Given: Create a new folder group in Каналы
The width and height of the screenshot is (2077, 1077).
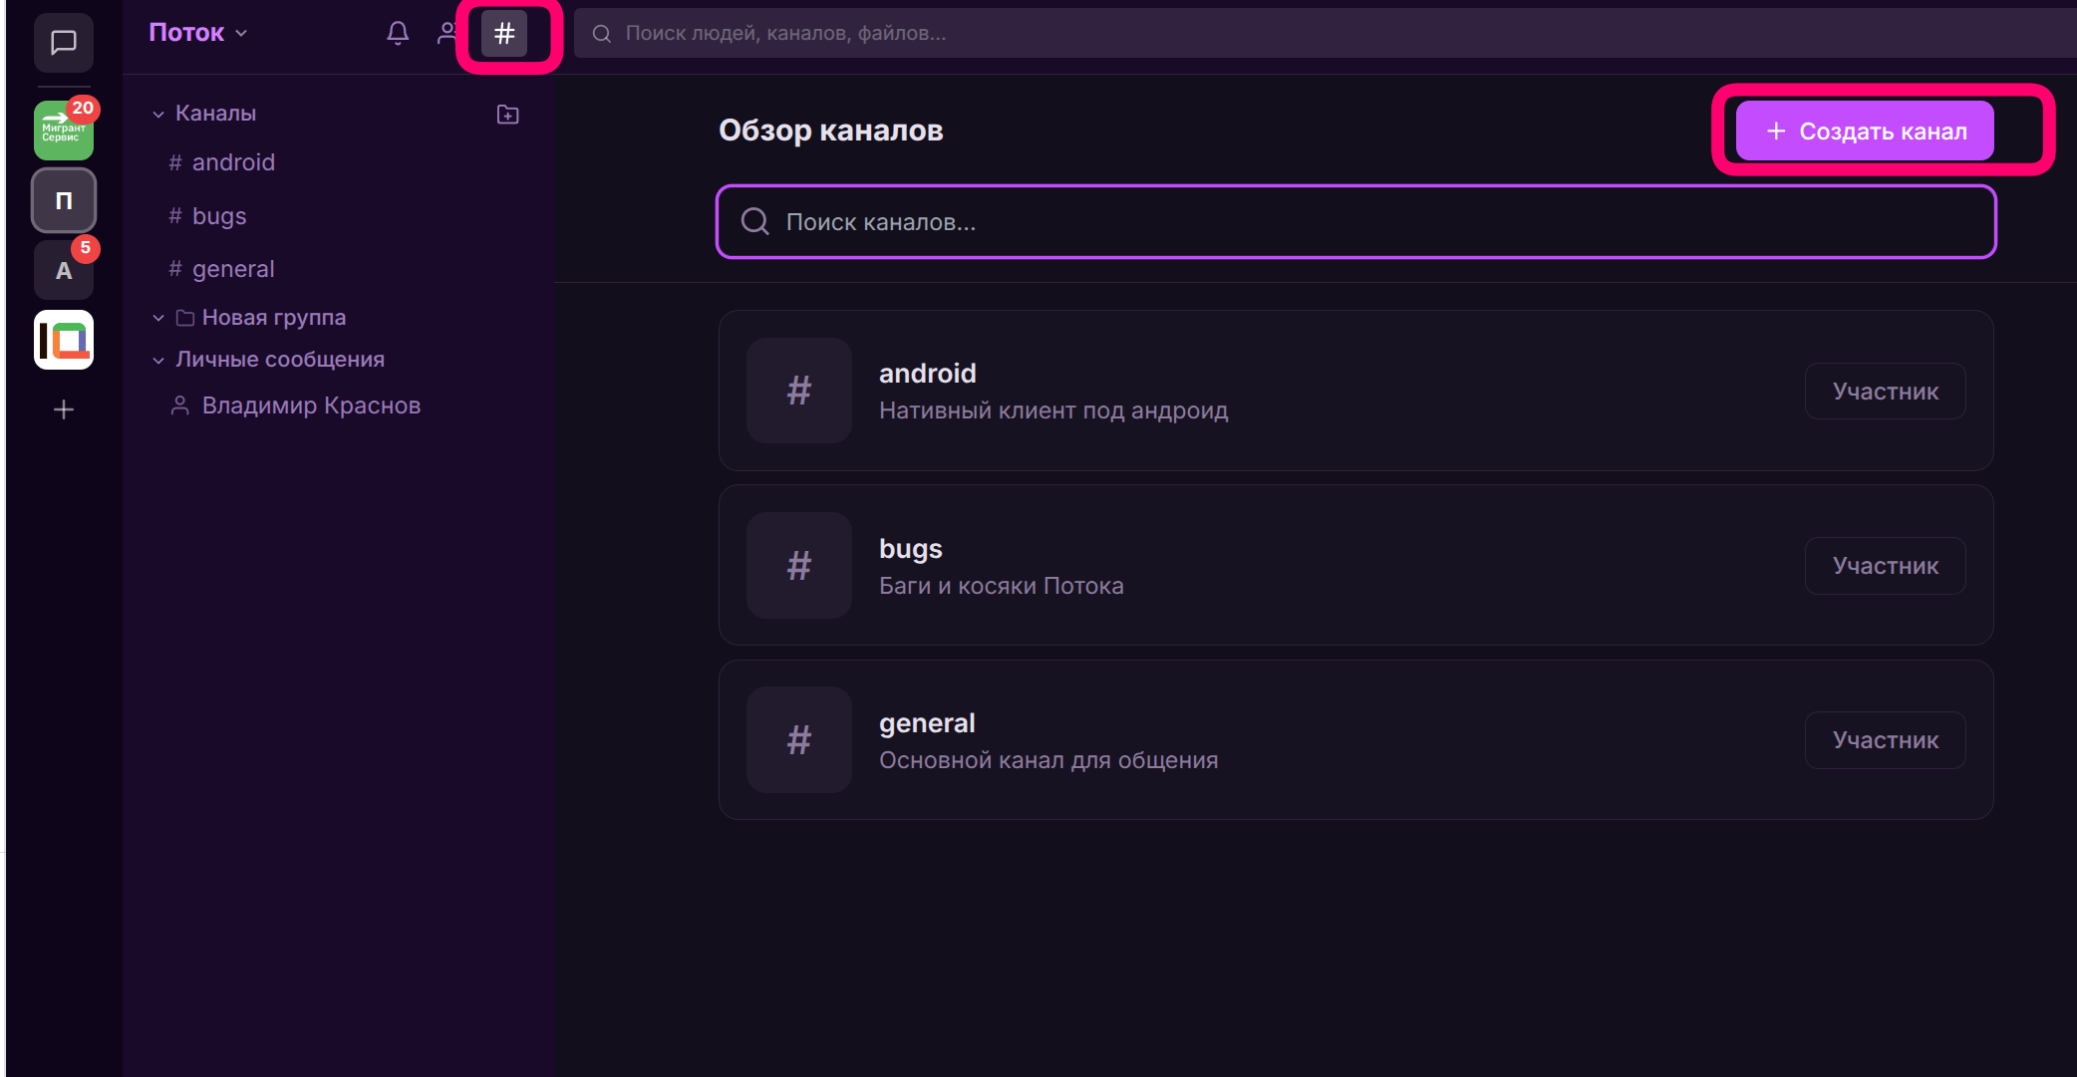Looking at the screenshot, I should pos(507,115).
